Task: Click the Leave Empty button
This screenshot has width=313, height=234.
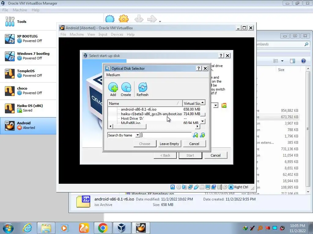Action: pyautogui.click(x=169, y=144)
